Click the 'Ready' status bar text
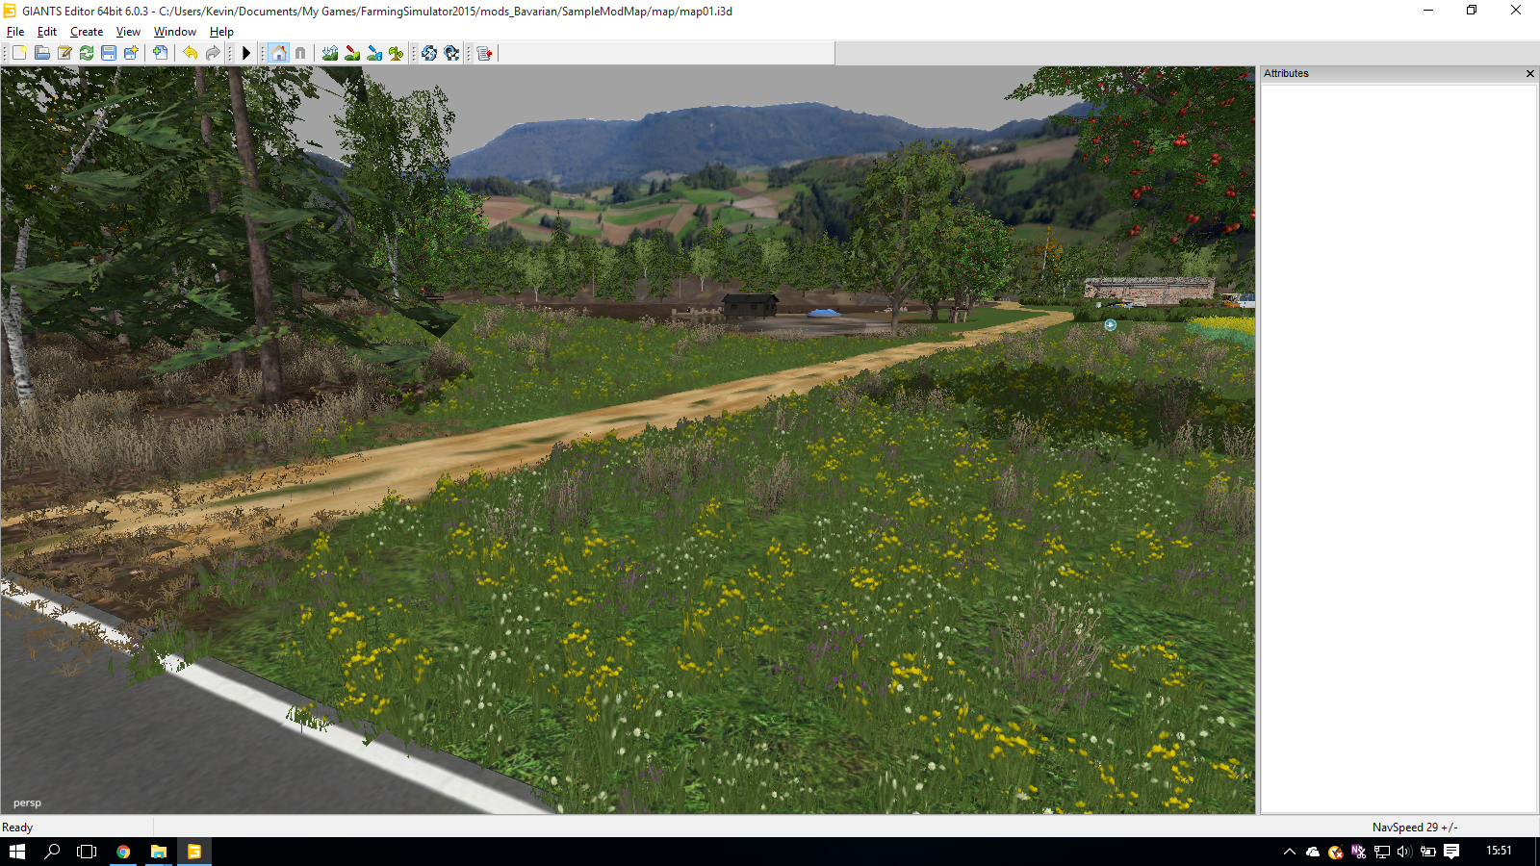The image size is (1540, 866). click(17, 828)
